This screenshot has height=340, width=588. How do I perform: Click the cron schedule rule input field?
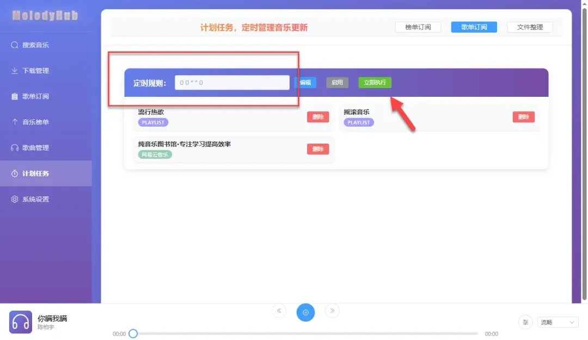click(232, 83)
